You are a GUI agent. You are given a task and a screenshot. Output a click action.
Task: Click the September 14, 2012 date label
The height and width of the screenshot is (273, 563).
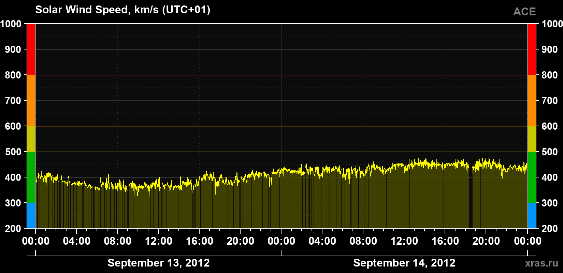(404, 263)
